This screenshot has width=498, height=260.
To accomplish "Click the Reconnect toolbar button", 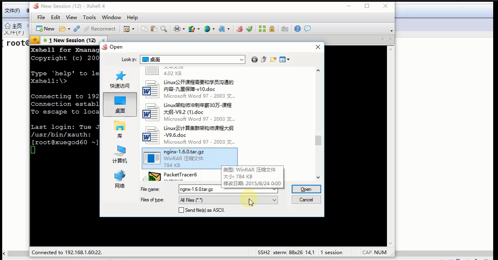I will tap(99, 29).
